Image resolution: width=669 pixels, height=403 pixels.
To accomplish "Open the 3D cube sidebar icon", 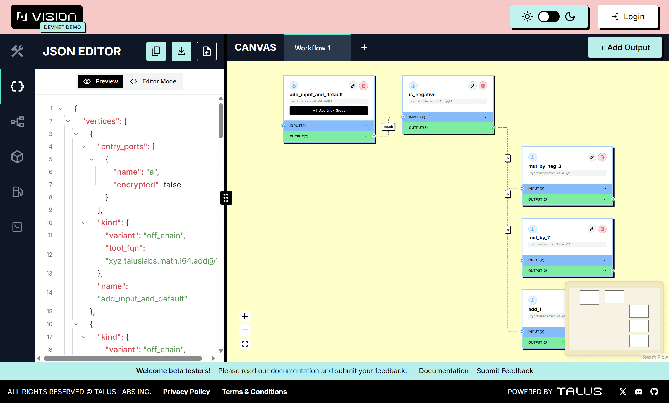I will [x=17, y=157].
